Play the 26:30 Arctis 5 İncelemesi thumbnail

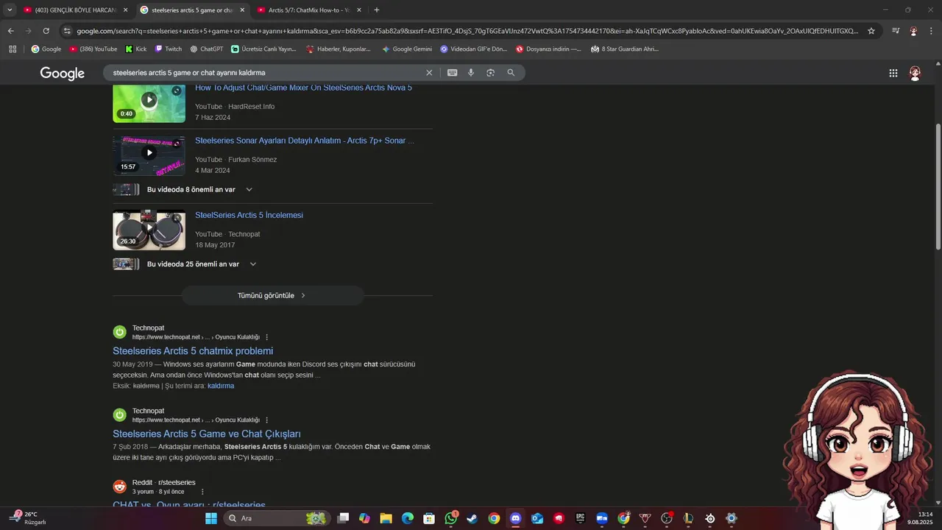tap(149, 230)
